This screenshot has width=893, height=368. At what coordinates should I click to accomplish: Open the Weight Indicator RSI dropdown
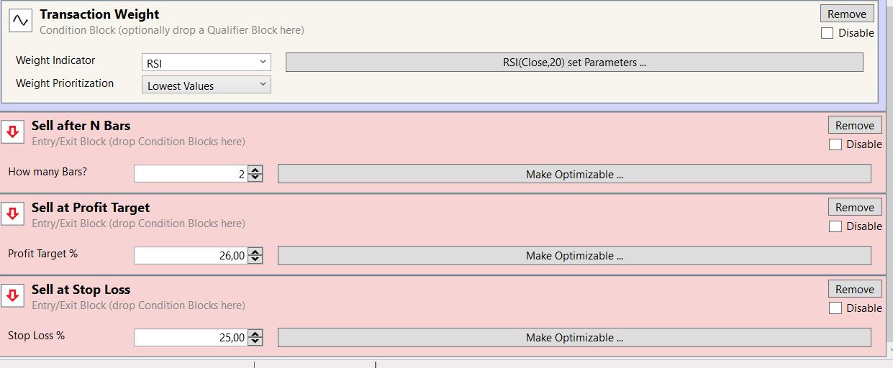[x=207, y=63]
